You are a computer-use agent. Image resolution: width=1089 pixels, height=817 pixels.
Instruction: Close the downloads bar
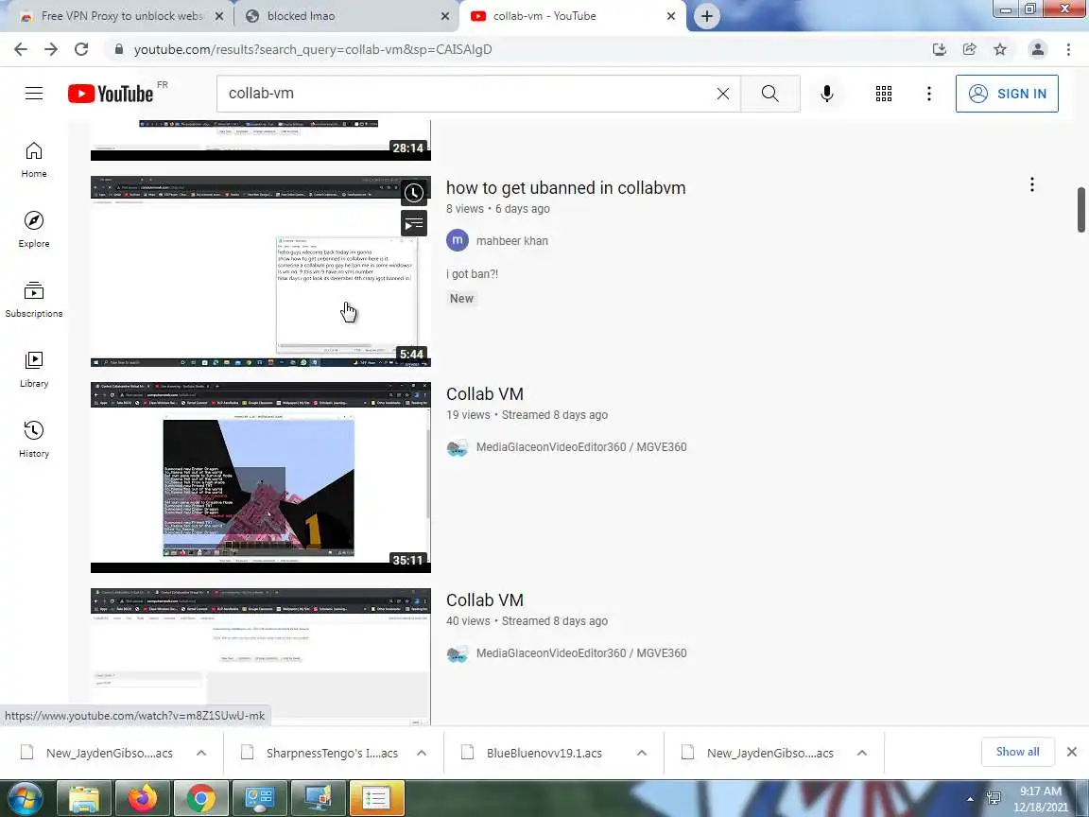pos(1072,752)
